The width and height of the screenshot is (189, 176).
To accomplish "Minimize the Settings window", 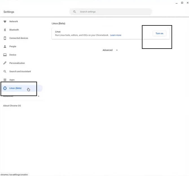I will pyautogui.click(x=177, y=3).
